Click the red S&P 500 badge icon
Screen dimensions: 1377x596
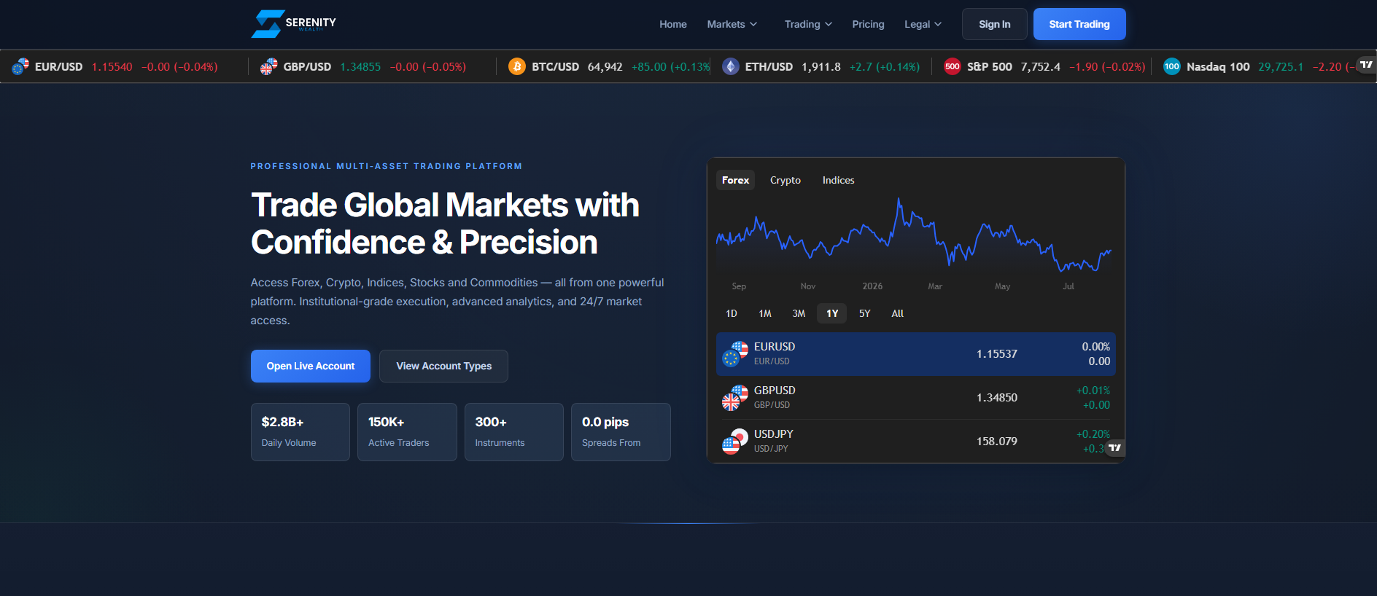click(953, 67)
